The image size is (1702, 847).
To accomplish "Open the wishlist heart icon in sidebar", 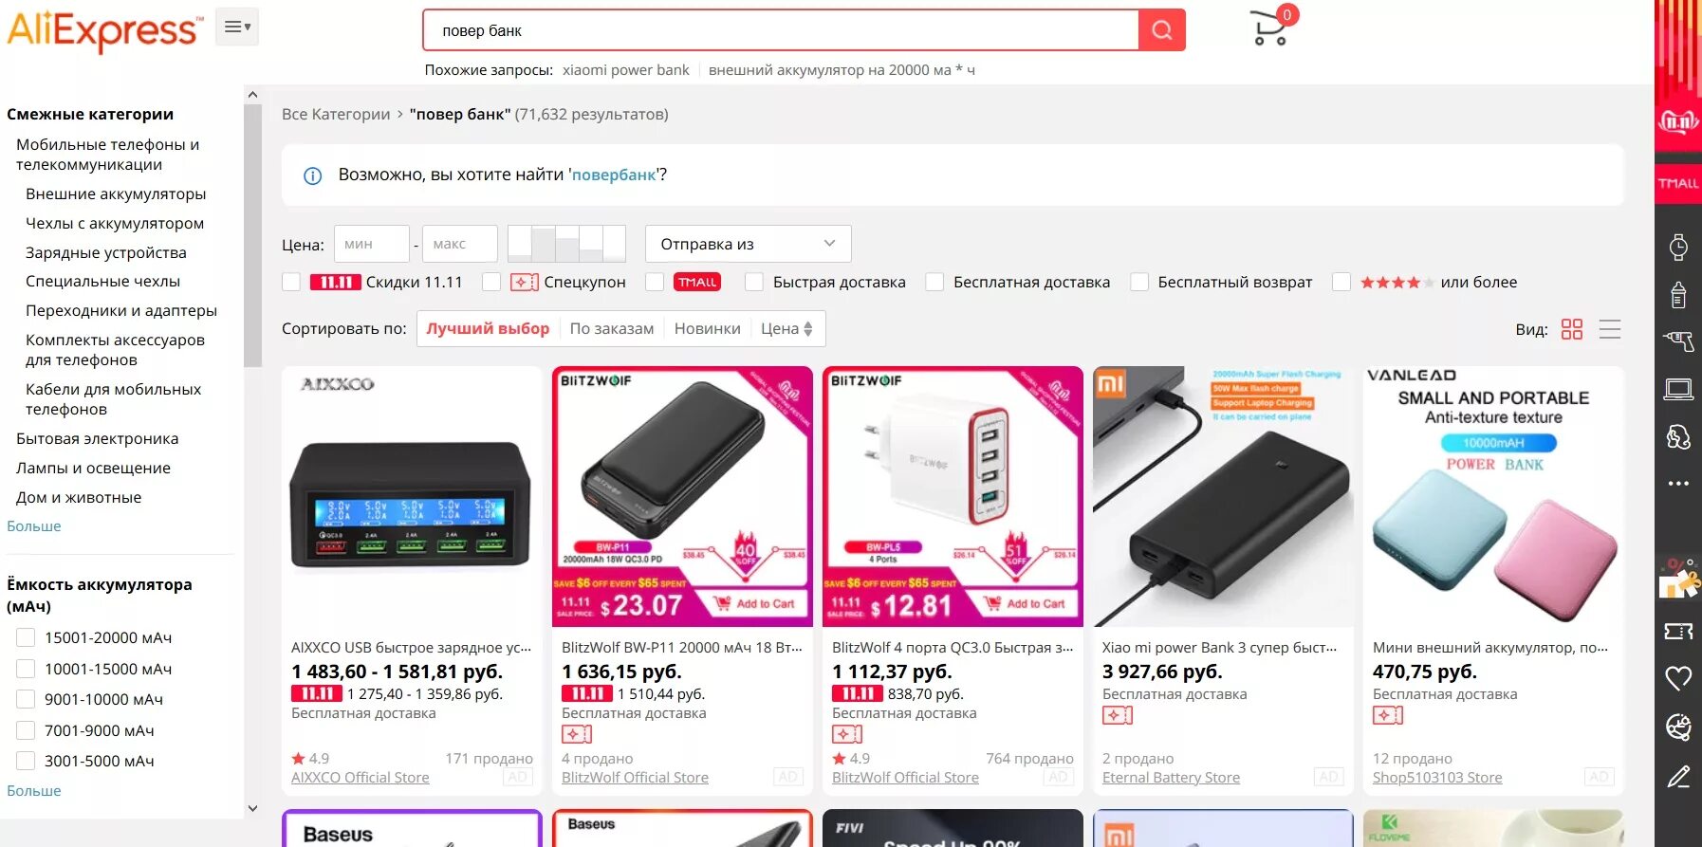I will pos(1678,678).
